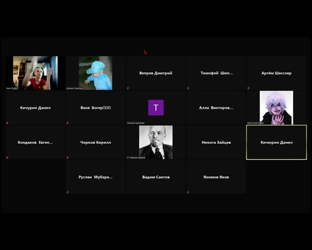The height and width of the screenshot is (250, 312).
Task: Click muted mic icon on Артём Шесслер tile
Action: point(248,88)
